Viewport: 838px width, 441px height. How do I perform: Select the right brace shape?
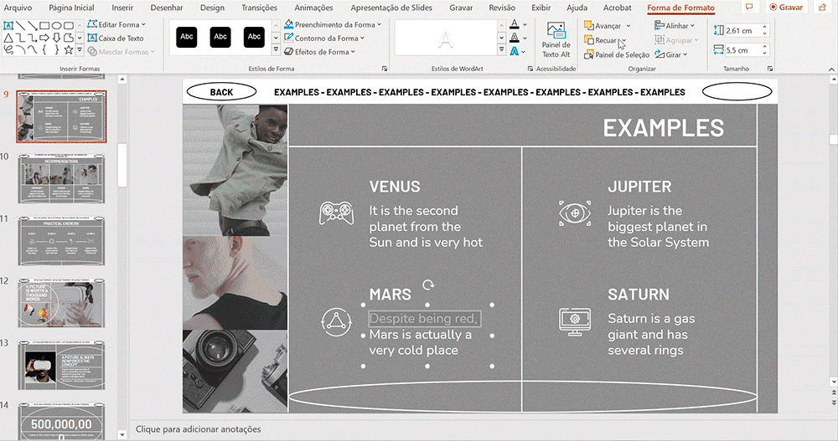point(57,50)
